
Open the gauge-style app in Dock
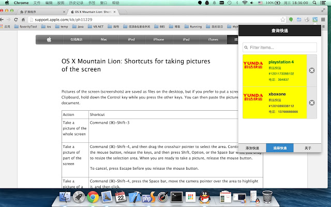(162, 197)
